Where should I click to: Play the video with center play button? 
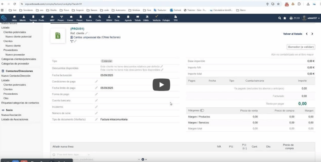[161, 85]
